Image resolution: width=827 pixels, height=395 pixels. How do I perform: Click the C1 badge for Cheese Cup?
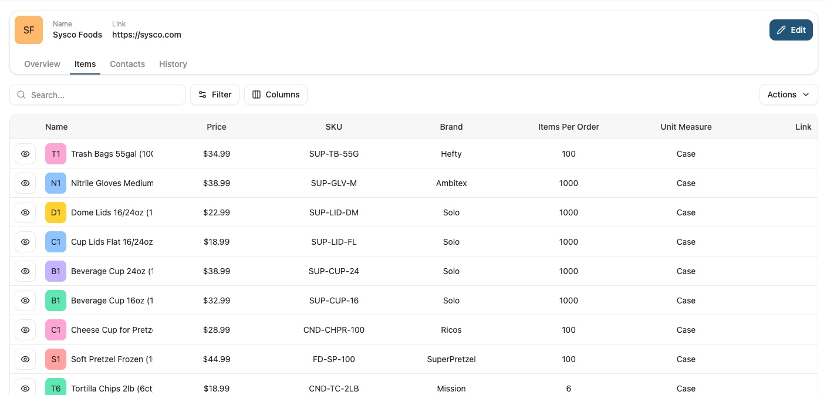[56, 330]
